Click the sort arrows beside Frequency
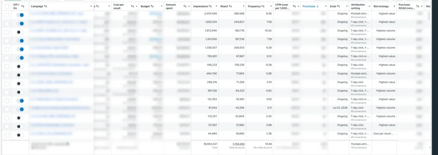This screenshot has height=155, width=438. click(263, 6)
